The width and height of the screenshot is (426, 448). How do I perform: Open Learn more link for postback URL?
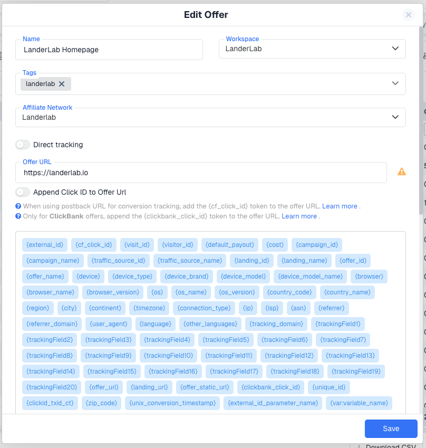(x=340, y=206)
